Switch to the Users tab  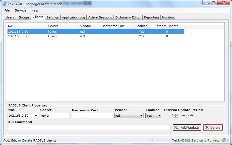(10, 17)
